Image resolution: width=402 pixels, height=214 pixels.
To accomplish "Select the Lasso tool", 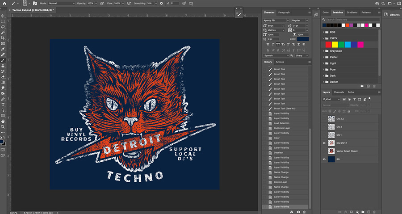I will tap(3, 27).
